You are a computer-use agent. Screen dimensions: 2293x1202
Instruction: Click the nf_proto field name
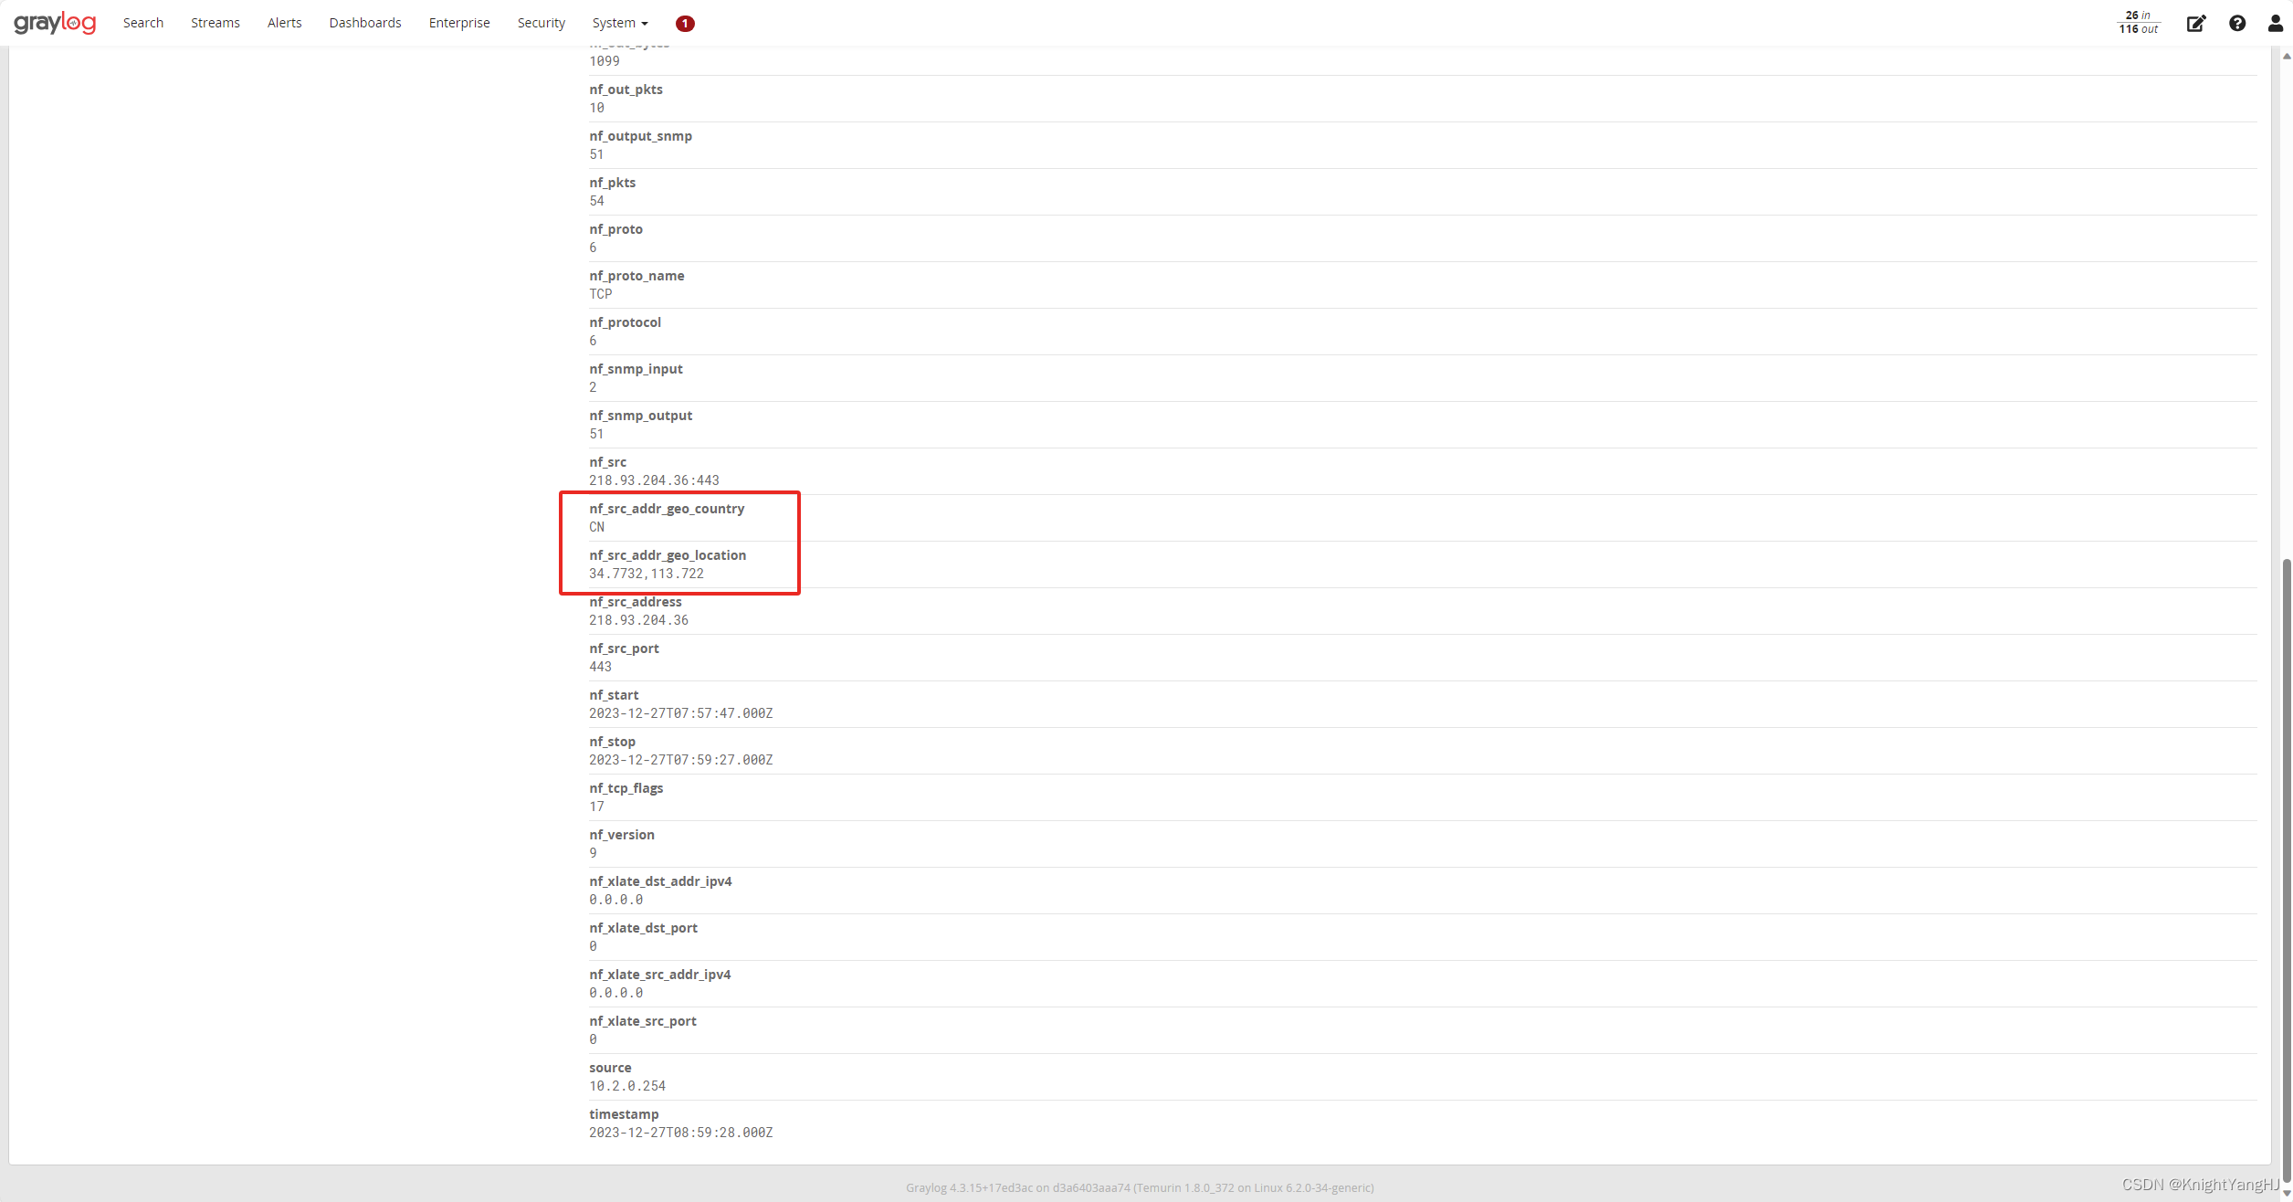615,229
